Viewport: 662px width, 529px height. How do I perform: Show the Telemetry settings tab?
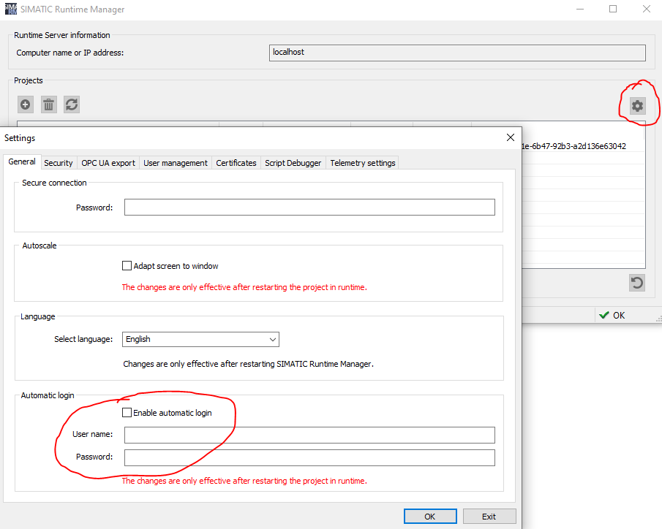(363, 163)
